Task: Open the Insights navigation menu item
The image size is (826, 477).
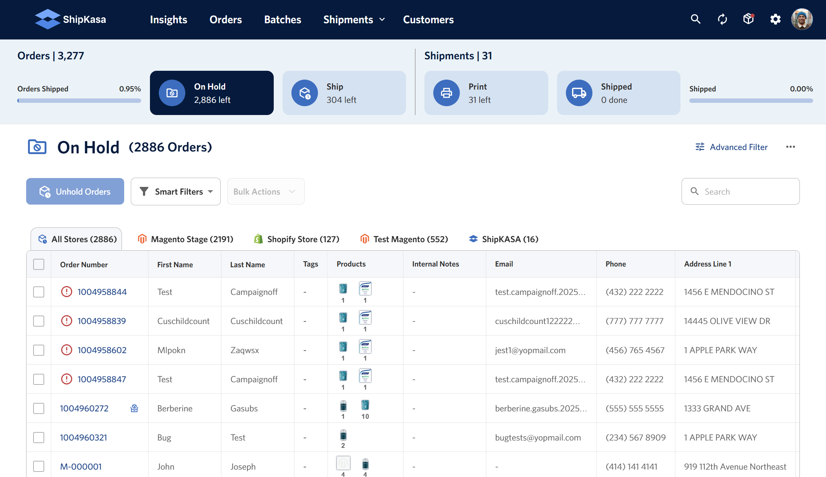Action: [168, 20]
